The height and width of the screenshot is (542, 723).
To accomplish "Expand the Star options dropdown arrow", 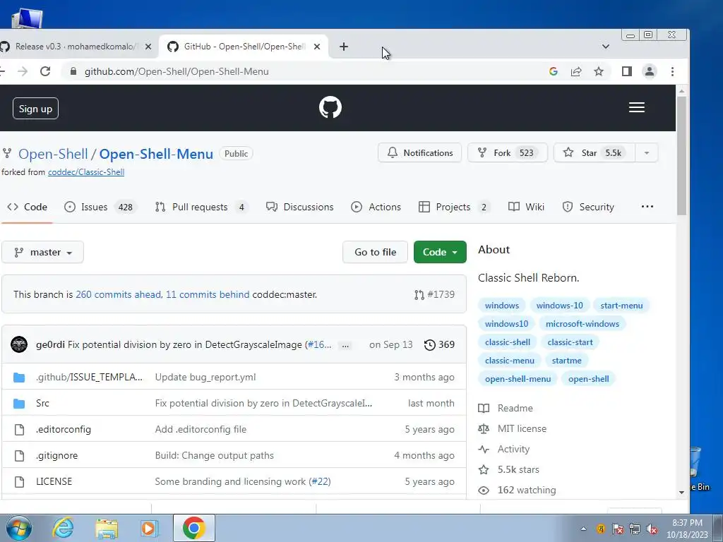I will pyautogui.click(x=647, y=153).
